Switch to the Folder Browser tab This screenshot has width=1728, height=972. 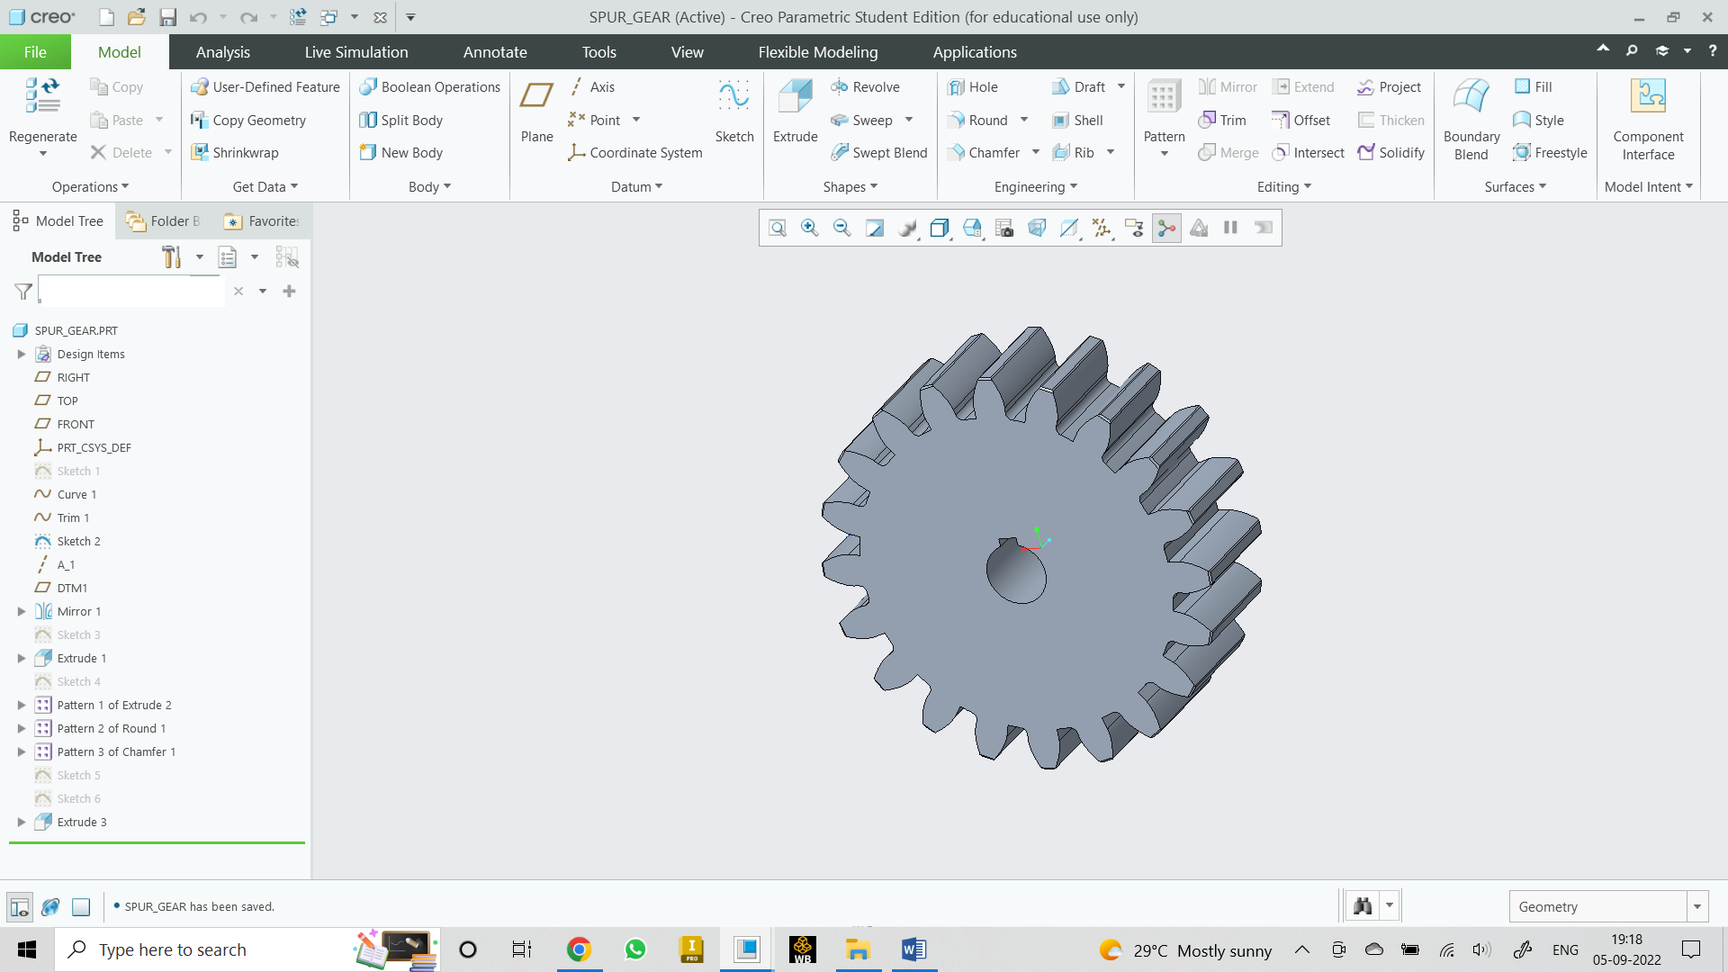(164, 221)
